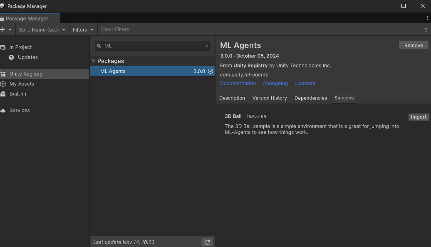
Task: Switch to the Samples tab
Action: 344,98
